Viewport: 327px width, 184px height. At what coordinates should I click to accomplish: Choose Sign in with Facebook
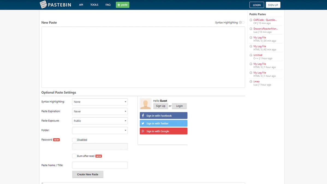pos(163,115)
